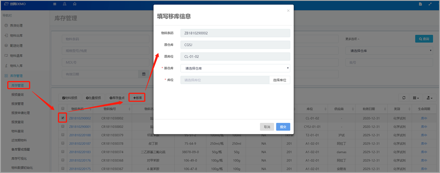
Task: Open the 报损查询 submenu item
Action: point(17,95)
